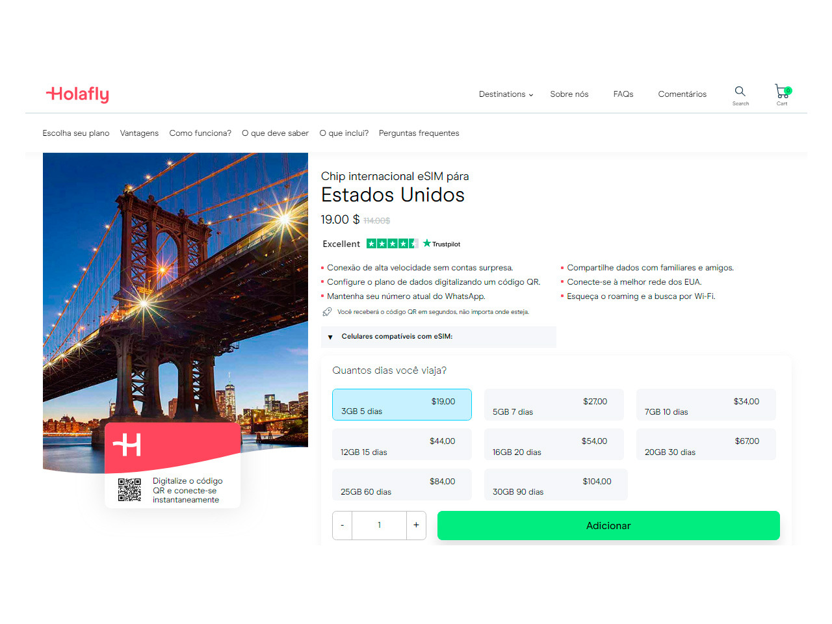832x624 pixels.
Task: Click the QR code icon on card
Action: point(129,490)
